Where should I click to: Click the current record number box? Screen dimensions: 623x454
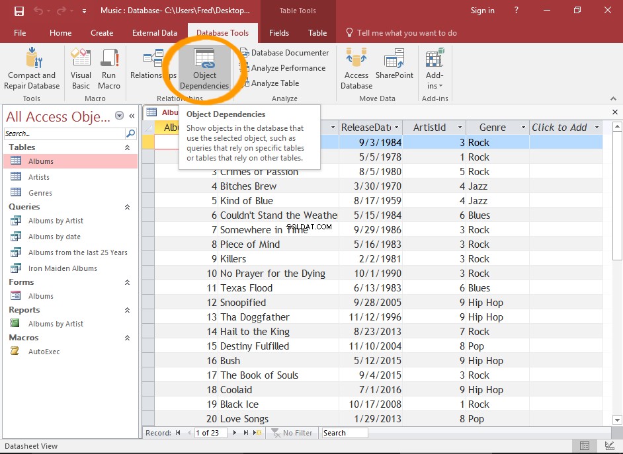tap(210, 433)
